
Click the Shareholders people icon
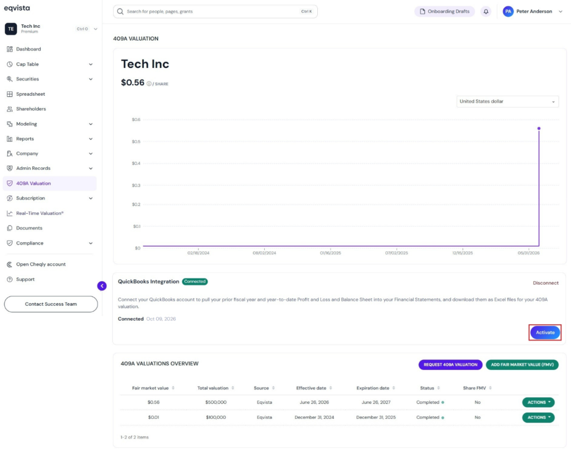coord(10,109)
